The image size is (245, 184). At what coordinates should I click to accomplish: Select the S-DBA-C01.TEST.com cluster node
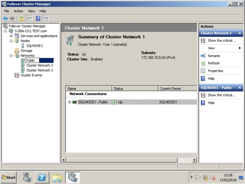(31, 31)
